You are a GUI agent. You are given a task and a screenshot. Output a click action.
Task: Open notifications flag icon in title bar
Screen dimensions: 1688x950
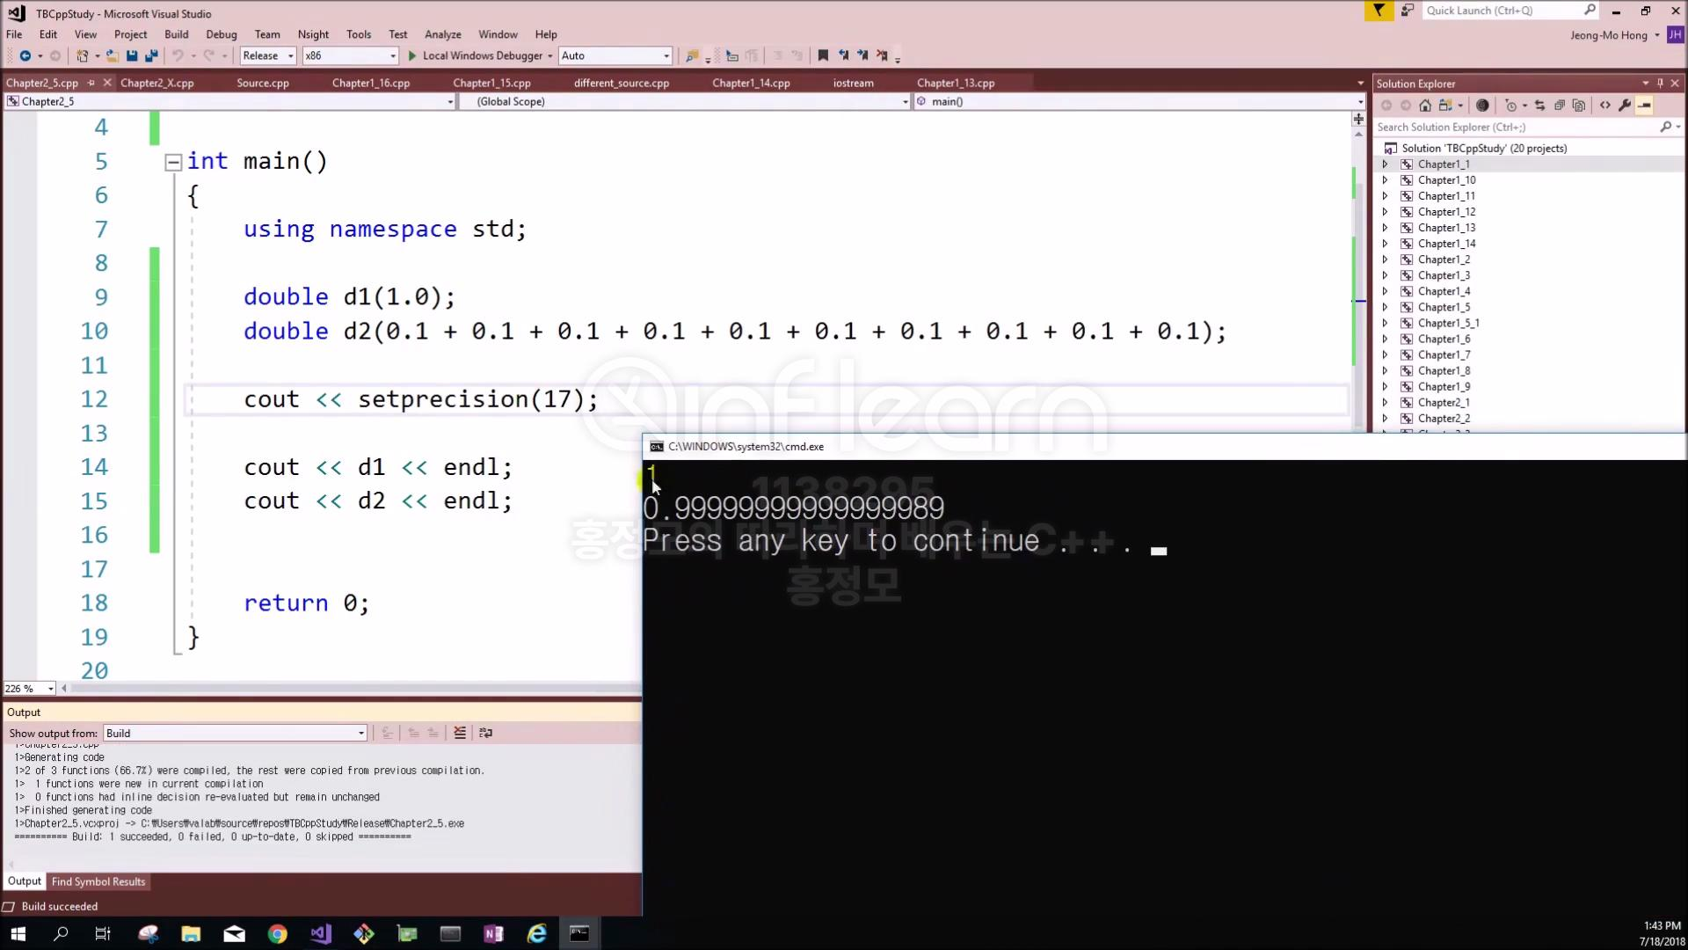(x=1378, y=11)
